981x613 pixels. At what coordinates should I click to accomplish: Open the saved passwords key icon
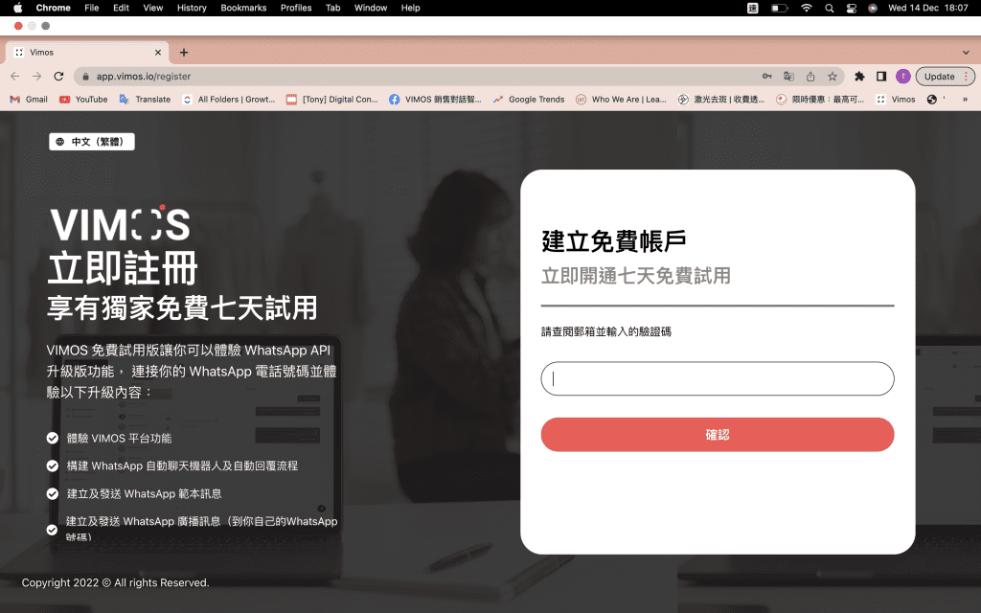click(x=767, y=77)
